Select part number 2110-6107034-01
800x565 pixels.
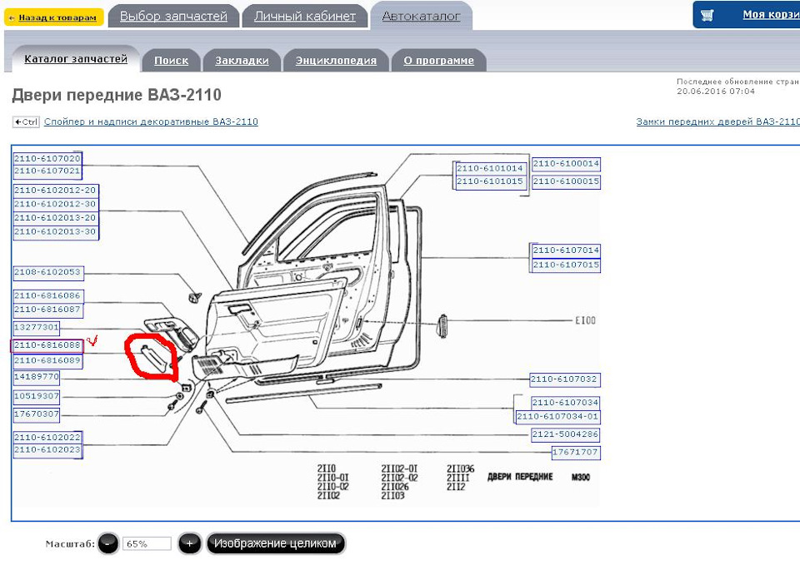(557, 417)
